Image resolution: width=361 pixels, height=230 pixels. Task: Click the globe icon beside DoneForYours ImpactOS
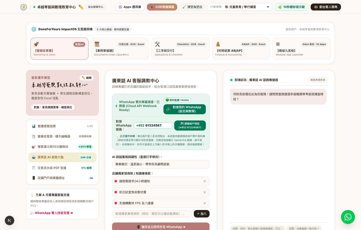pyautogui.click(x=34, y=29)
